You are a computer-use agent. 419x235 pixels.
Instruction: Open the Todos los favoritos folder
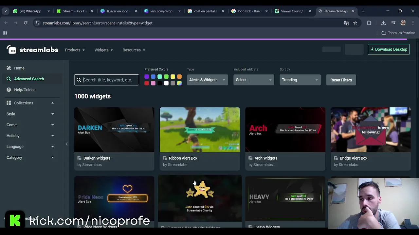tap(398, 33)
